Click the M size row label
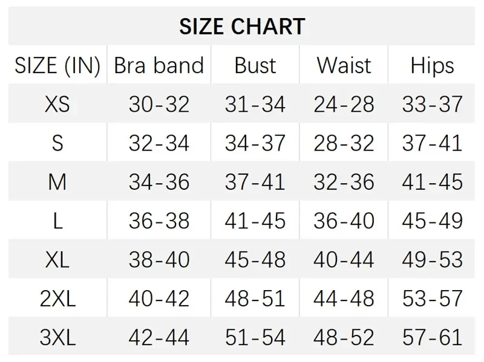This screenshot has height=362, width=484. pyautogui.click(x=57, y=182)
